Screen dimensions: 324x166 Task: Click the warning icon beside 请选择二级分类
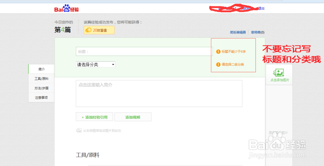[218, 65]
